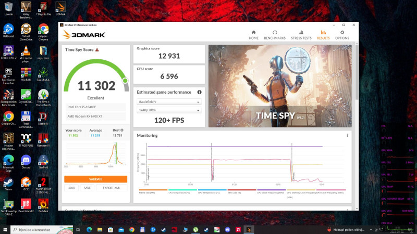
Task: Click the Time Spy score warning icon
Action: click(x=97, y=49)
